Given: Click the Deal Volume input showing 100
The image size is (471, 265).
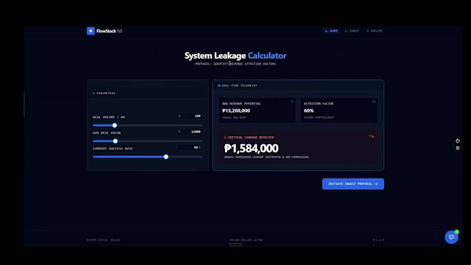Looking at the screenshot, I should click(190, 116).
